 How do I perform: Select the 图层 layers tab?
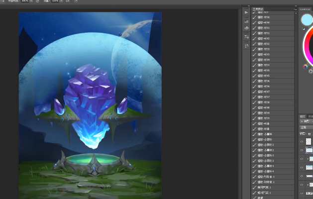[x=303, y=116]
